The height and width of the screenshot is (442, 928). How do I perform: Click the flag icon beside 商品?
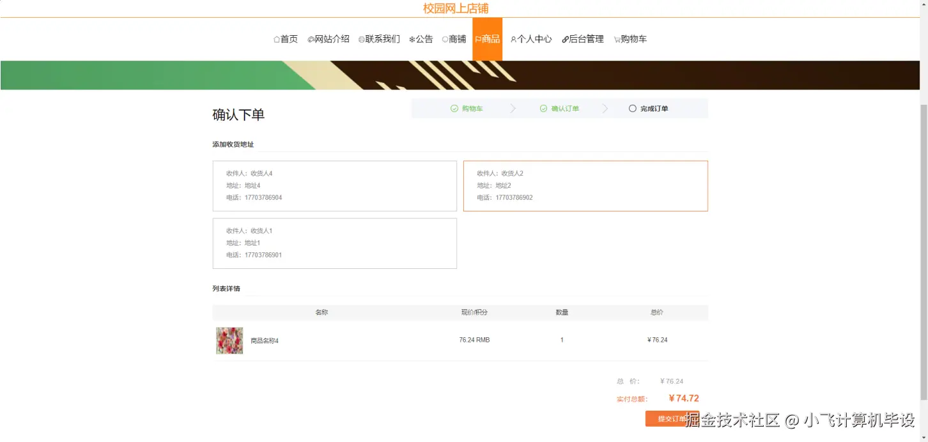coord(478,40)
